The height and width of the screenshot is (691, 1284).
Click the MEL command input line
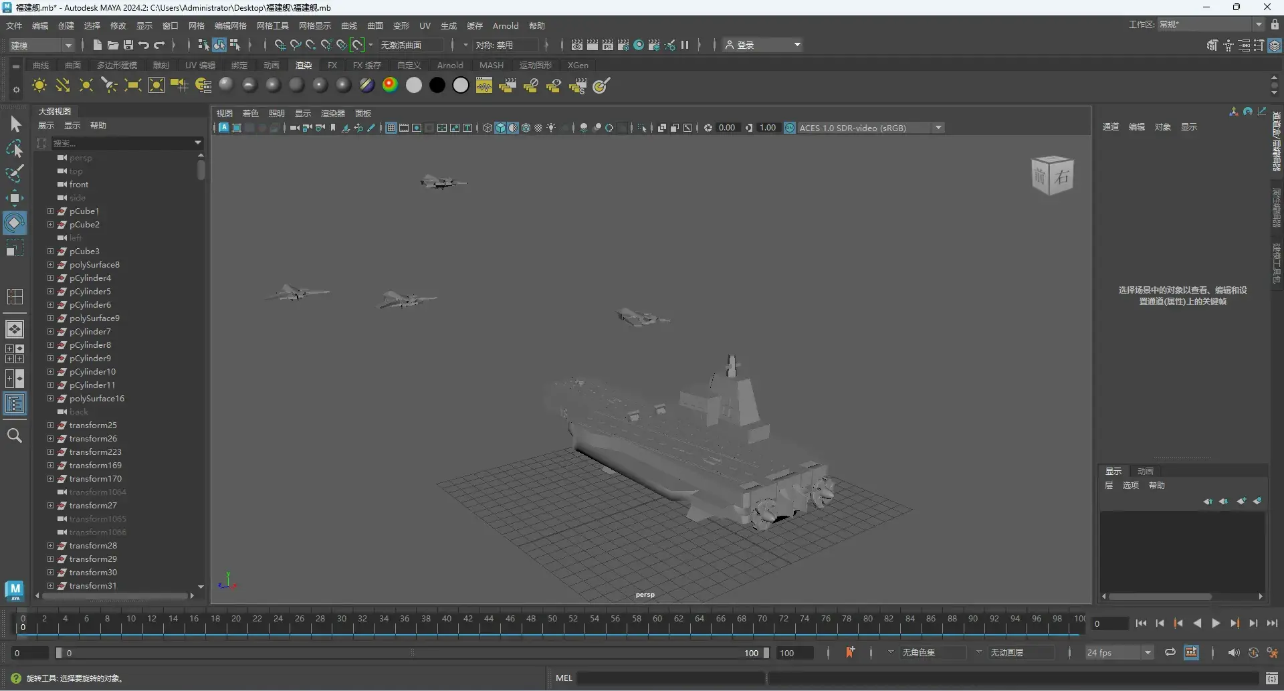coord(670,678)
